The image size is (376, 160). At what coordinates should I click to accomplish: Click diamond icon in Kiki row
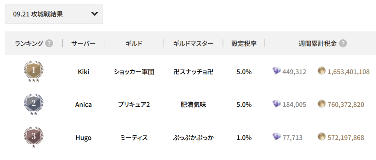[276, 71]
